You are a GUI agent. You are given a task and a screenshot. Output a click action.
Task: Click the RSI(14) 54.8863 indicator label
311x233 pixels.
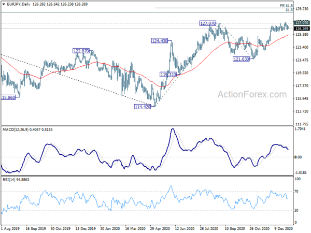pyautogui.click(x=16, y=180)
